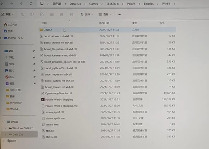The width and height of the screenshot is (209, 149).
Task: Open 文档 quick access folder
Action: coord(9,64)
